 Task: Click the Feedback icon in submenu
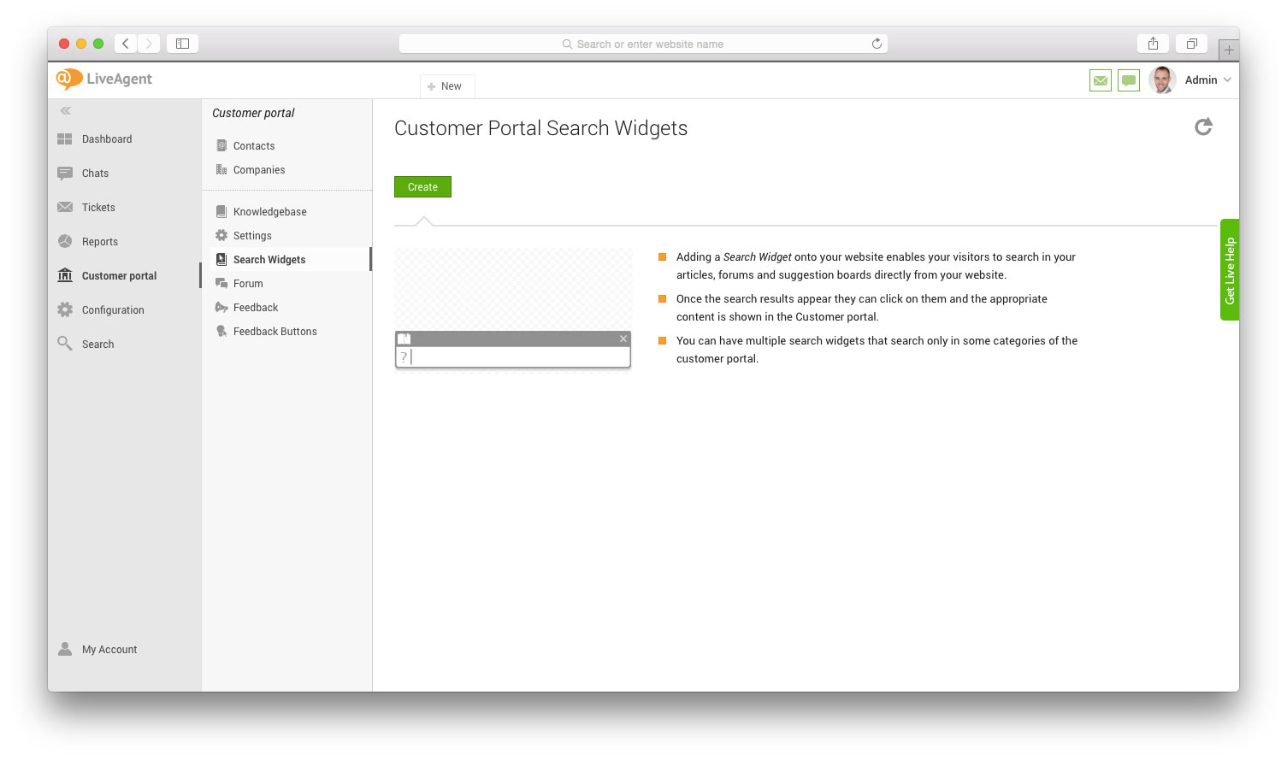click(221, 307)
